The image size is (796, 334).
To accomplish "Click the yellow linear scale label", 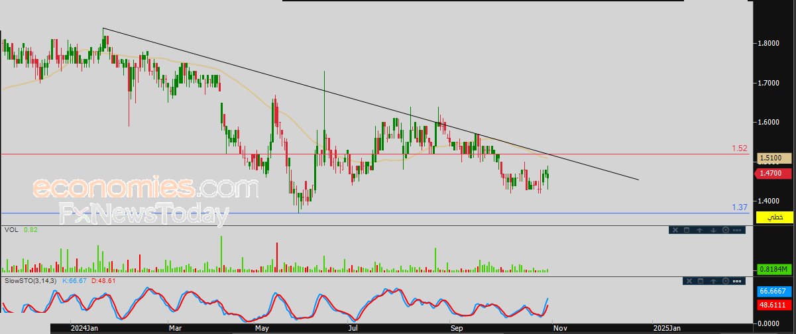I will 775,217.
